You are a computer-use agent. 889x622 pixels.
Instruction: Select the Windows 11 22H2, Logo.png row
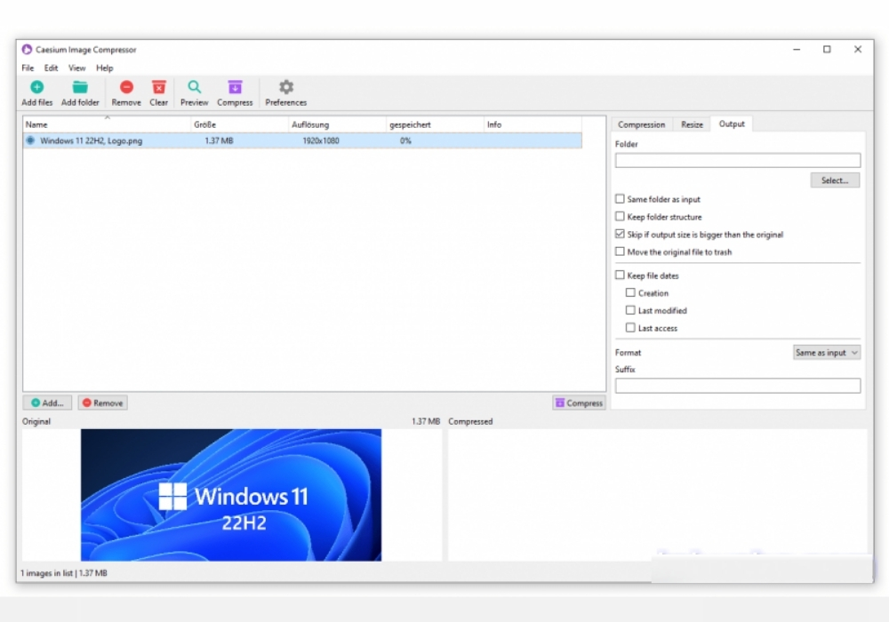[303, 140]
